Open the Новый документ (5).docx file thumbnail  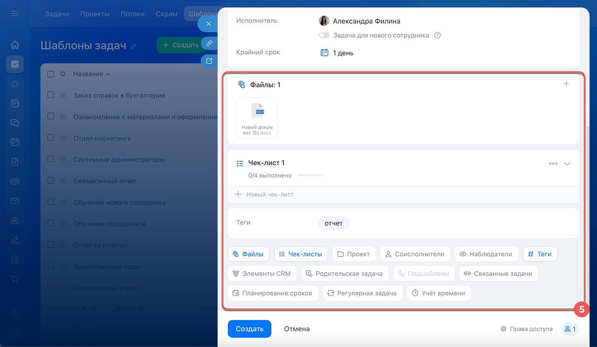pyautogui.click(x=257, y=118)
